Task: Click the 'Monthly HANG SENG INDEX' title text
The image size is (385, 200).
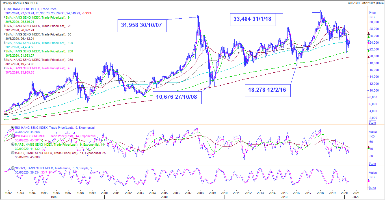Action: tap(20, 3)
